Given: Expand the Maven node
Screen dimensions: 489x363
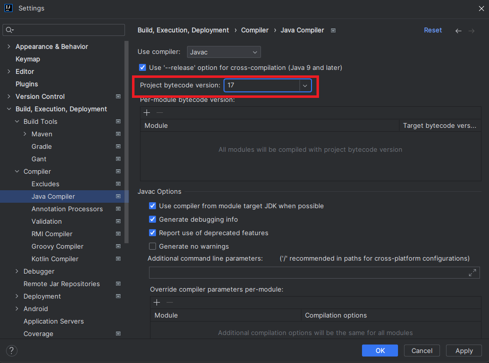Looking at the screenshot, I should pyautogui.click(x=25, y=134).
